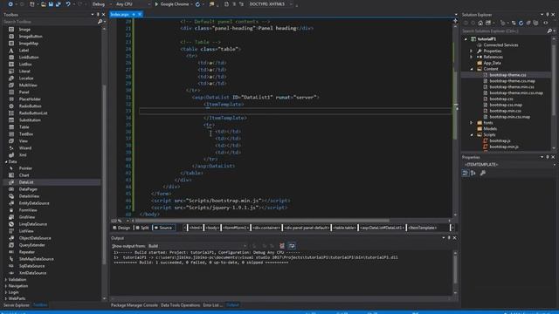
Task: Open the DOCTYPE: XHTML5 dropdown
Action: pyautogui.click(x=270, y=4)
